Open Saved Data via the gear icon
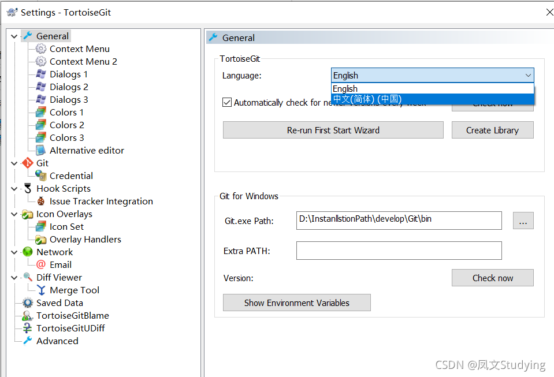 (27, 303)
